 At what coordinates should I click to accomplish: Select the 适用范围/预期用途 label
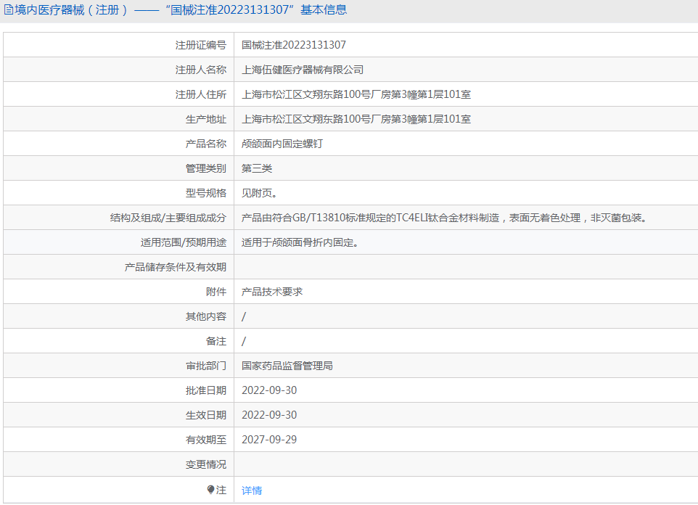point(184,242)
